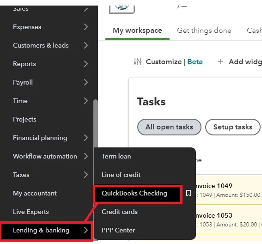The width and height of the screenshot is (262, 244).
Task: Open Term loan in the flyout
Action: (x=116, y=156)
